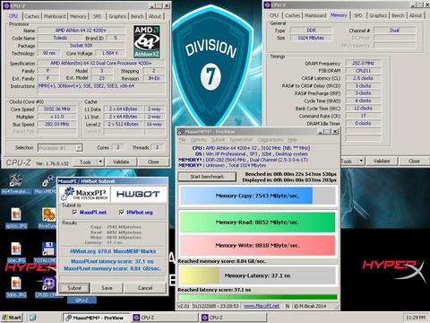Click the Code Name Toledo field
The height and width of the screenshot is (323, 430).
[60, 38]
